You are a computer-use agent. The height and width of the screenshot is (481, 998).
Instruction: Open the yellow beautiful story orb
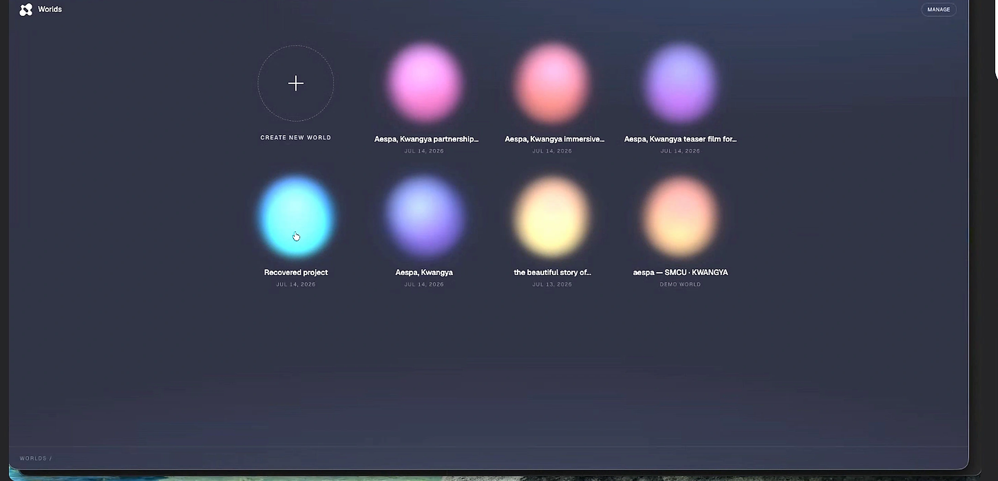552,216
